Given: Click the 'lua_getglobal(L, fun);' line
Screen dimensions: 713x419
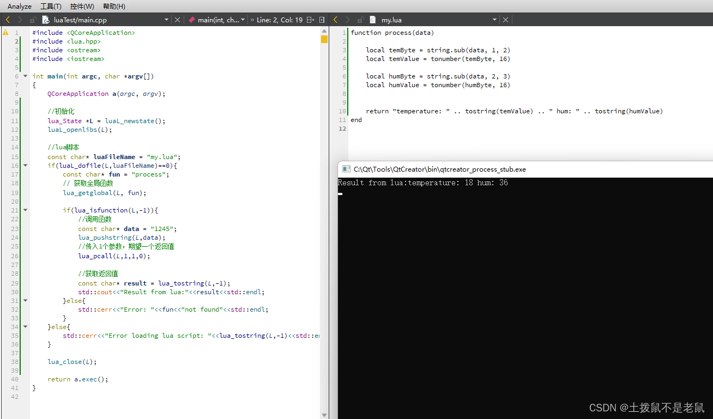Looking at the screenshot, I should pyautogui.click(x=105, y=193).
